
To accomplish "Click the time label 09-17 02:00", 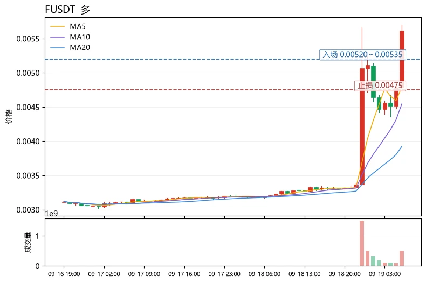I will coord(104,274).
